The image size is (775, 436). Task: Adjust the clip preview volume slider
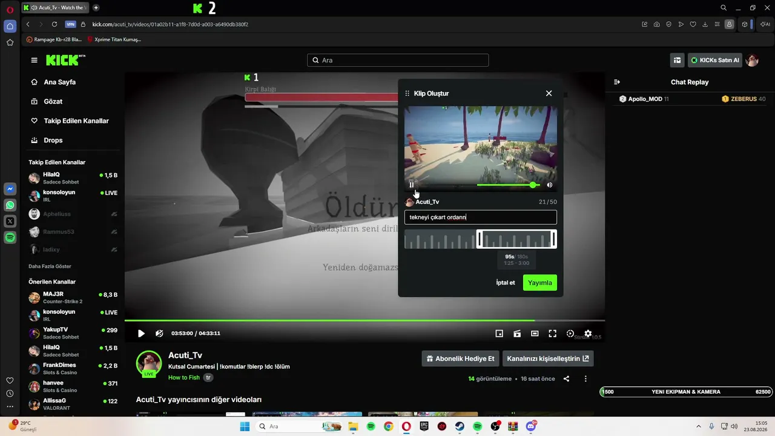pos(507,185)
